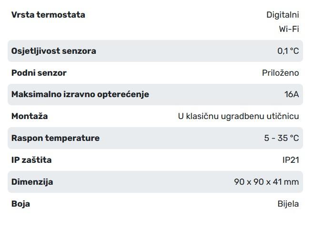Select the Priloženo value
This screenshot has width=324, height=229.
[280, 73]
